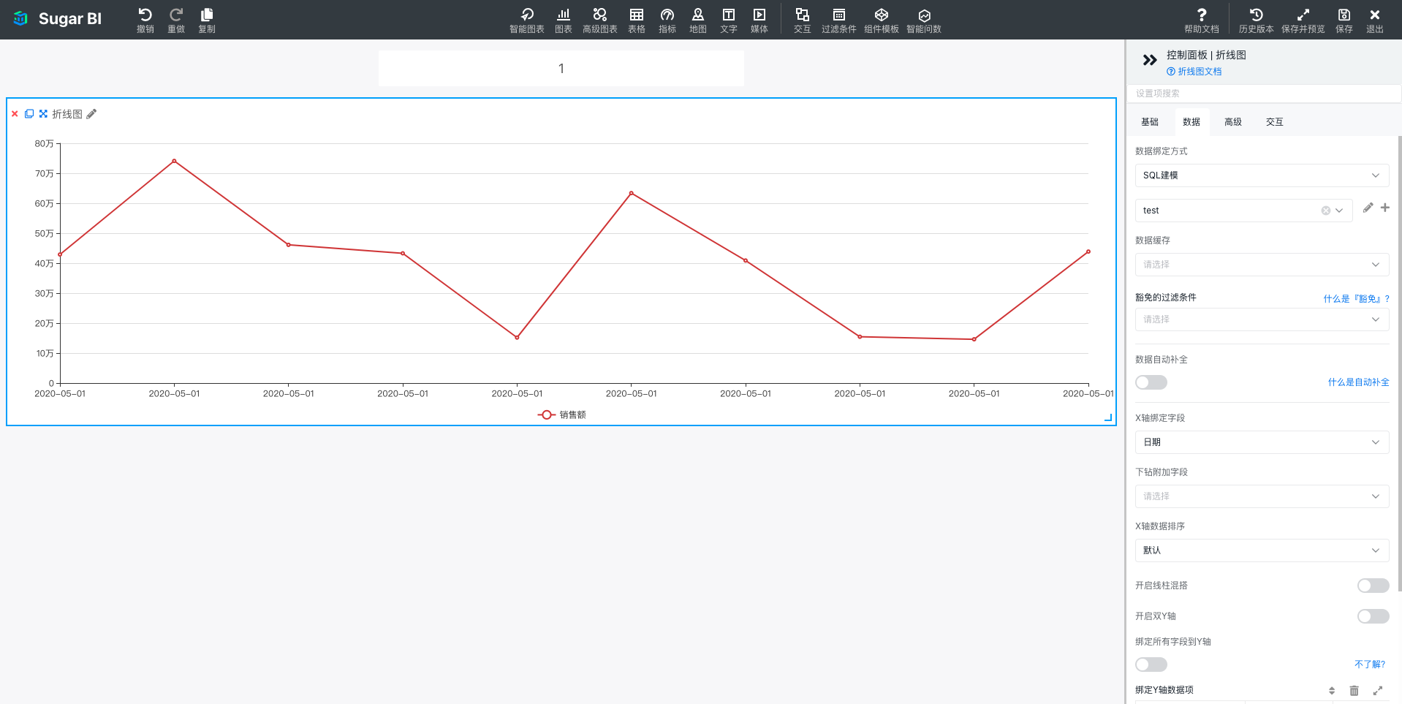Open the Interaction (交互) toolbar icon

point(803,15)
